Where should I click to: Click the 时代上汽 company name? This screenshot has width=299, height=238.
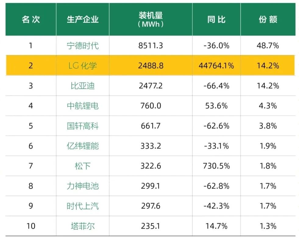pos(83,206)
